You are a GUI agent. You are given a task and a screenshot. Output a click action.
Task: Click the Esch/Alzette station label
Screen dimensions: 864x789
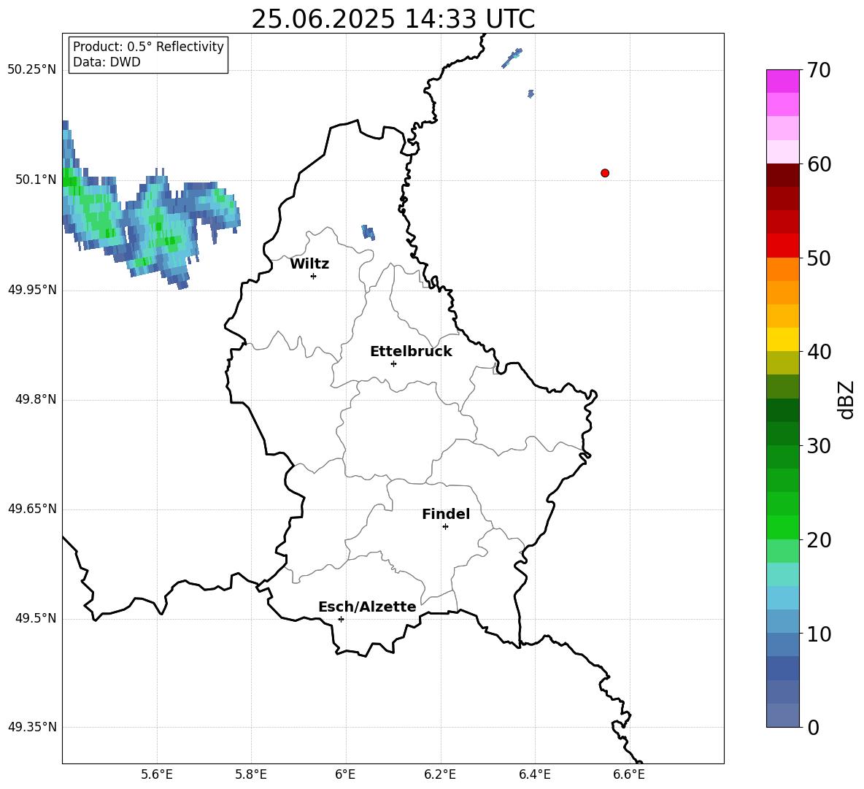point(367,607)
